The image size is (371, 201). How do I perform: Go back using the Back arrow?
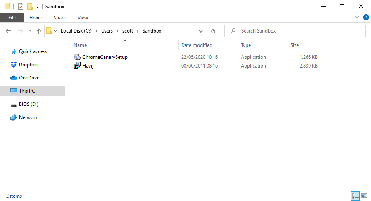click(x=9, y=31)
